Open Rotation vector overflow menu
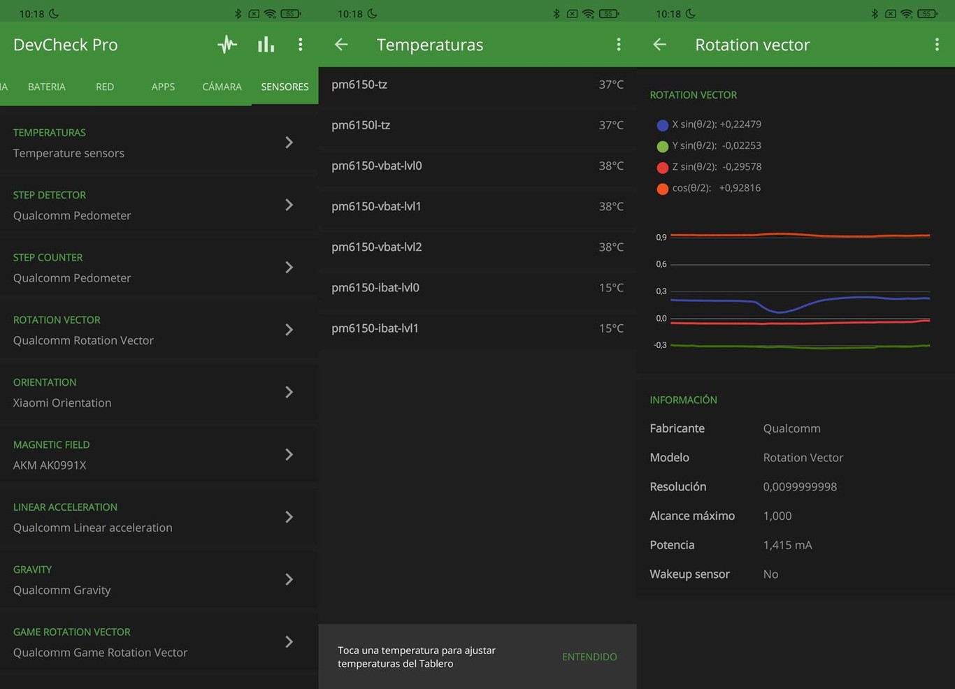Viewport: 955px width, 689px height. coord(937,45)
